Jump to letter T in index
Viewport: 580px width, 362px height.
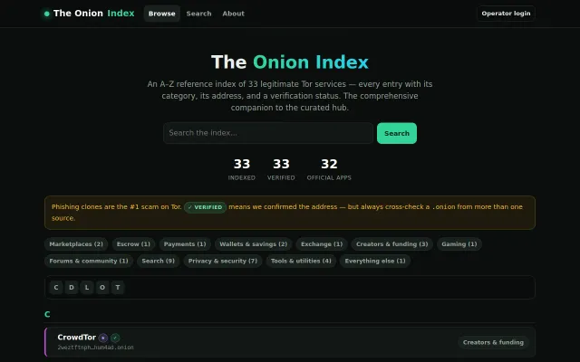pyautogui.click(x=118, y=288)
